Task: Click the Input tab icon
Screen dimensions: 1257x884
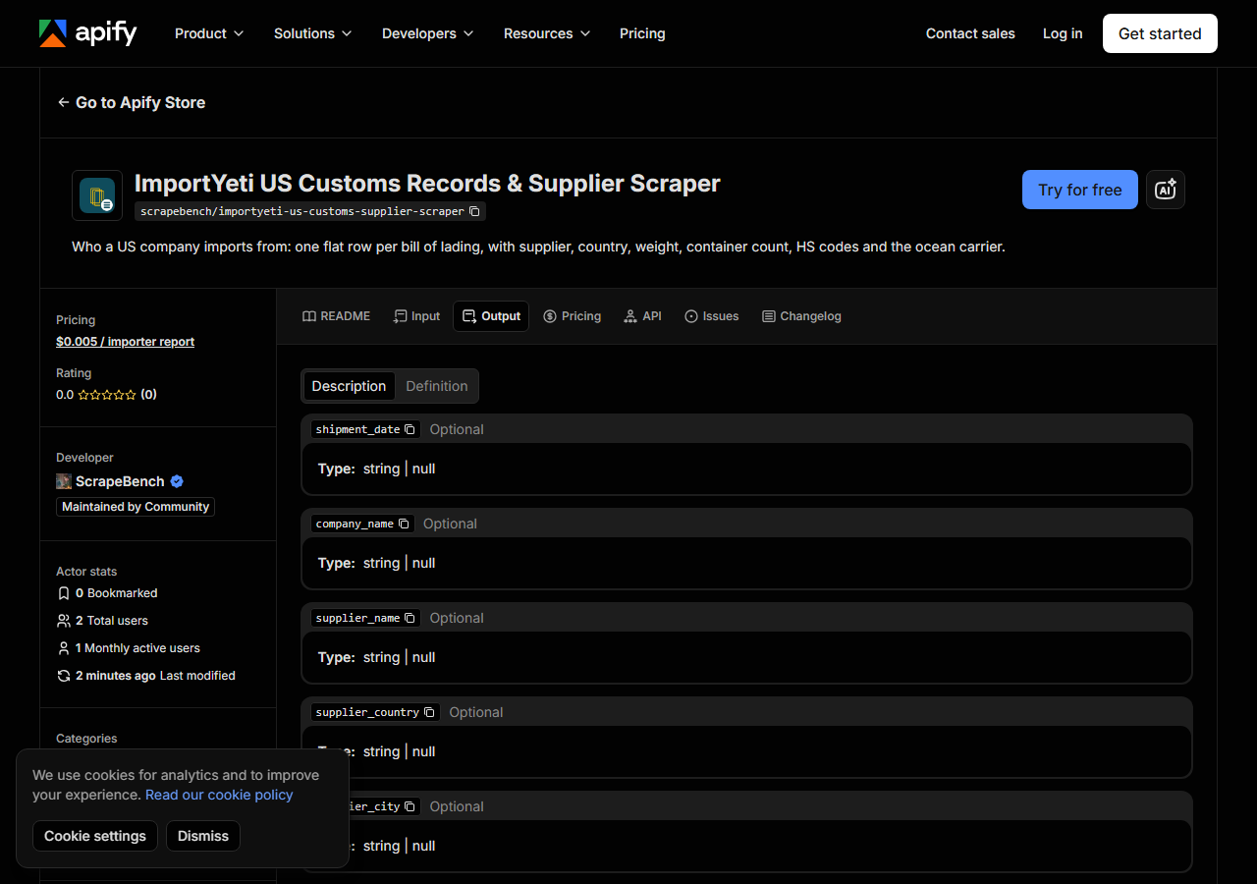Action: tap(400, 316)
